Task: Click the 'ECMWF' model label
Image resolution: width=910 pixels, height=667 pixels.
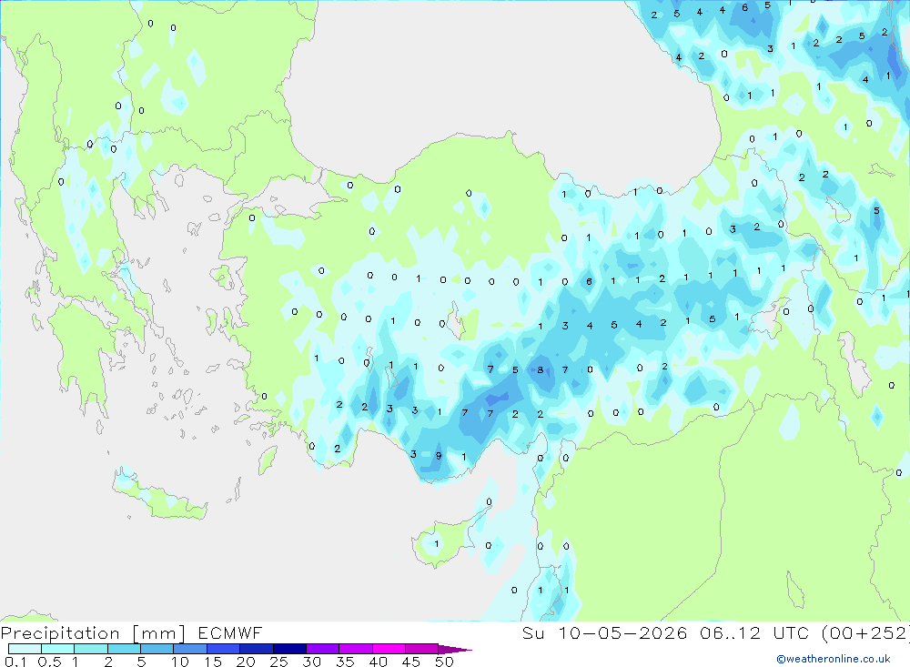Action: point(230,632)
